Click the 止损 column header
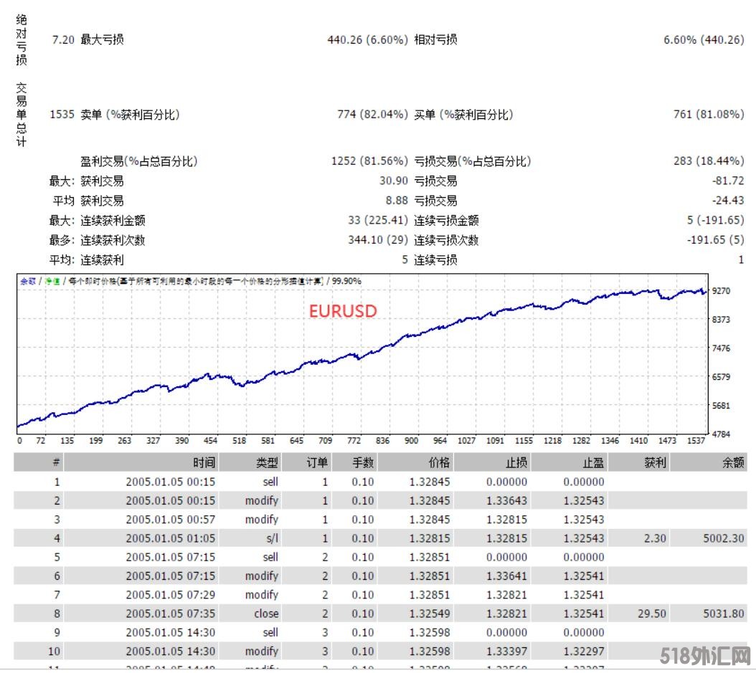 tap(515, 462)
